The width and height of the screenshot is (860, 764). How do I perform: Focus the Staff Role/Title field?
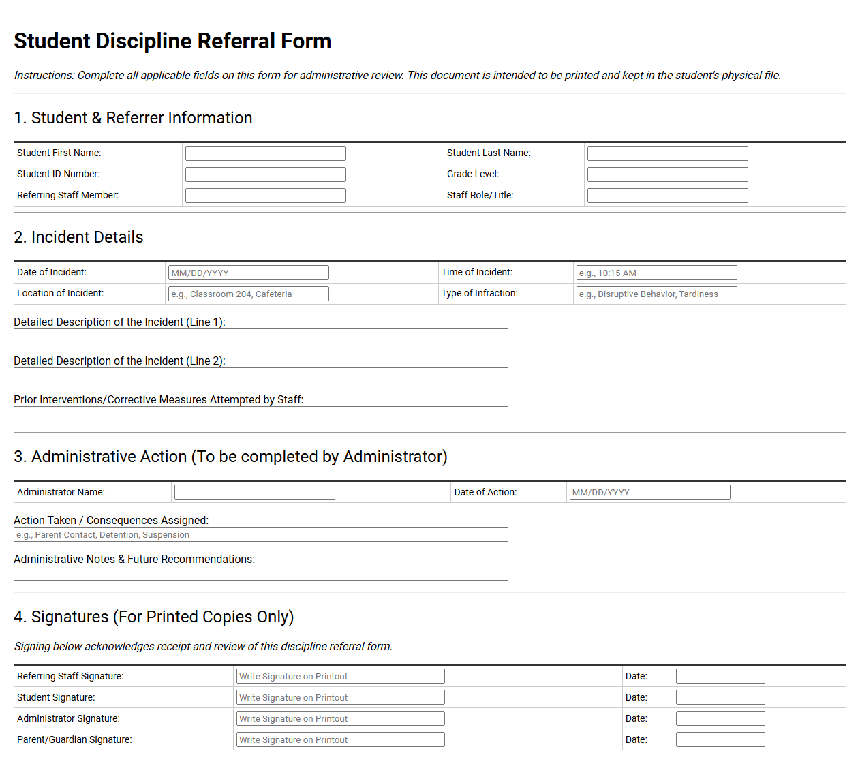click(668, 196)
